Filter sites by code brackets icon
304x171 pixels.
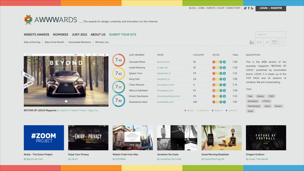259,42
